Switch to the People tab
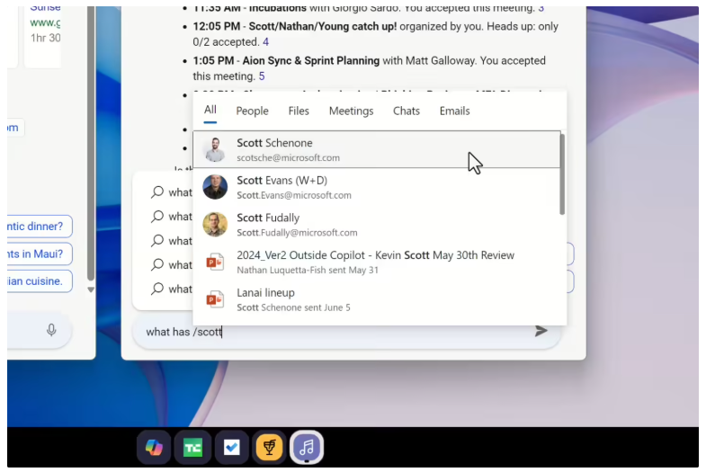This screenshot has height=472, width=706. (252, 111)
